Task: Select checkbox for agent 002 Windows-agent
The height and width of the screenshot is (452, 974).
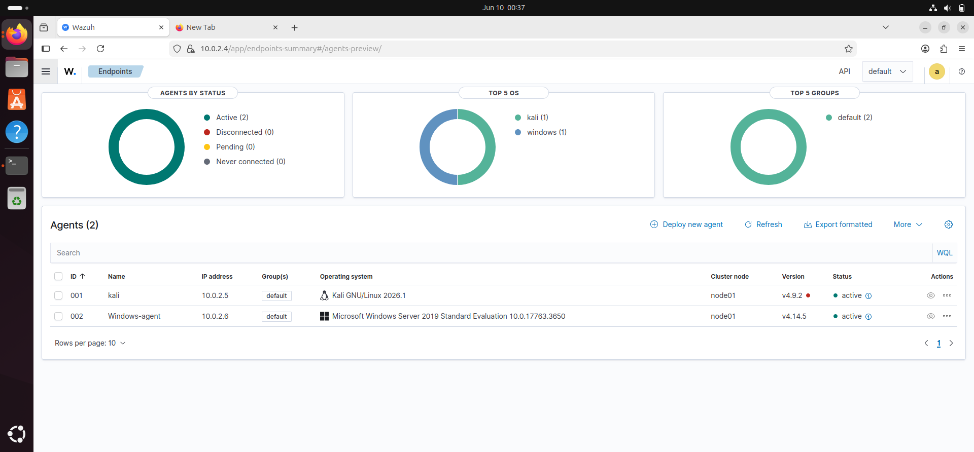Action: (x=58, y=316)
